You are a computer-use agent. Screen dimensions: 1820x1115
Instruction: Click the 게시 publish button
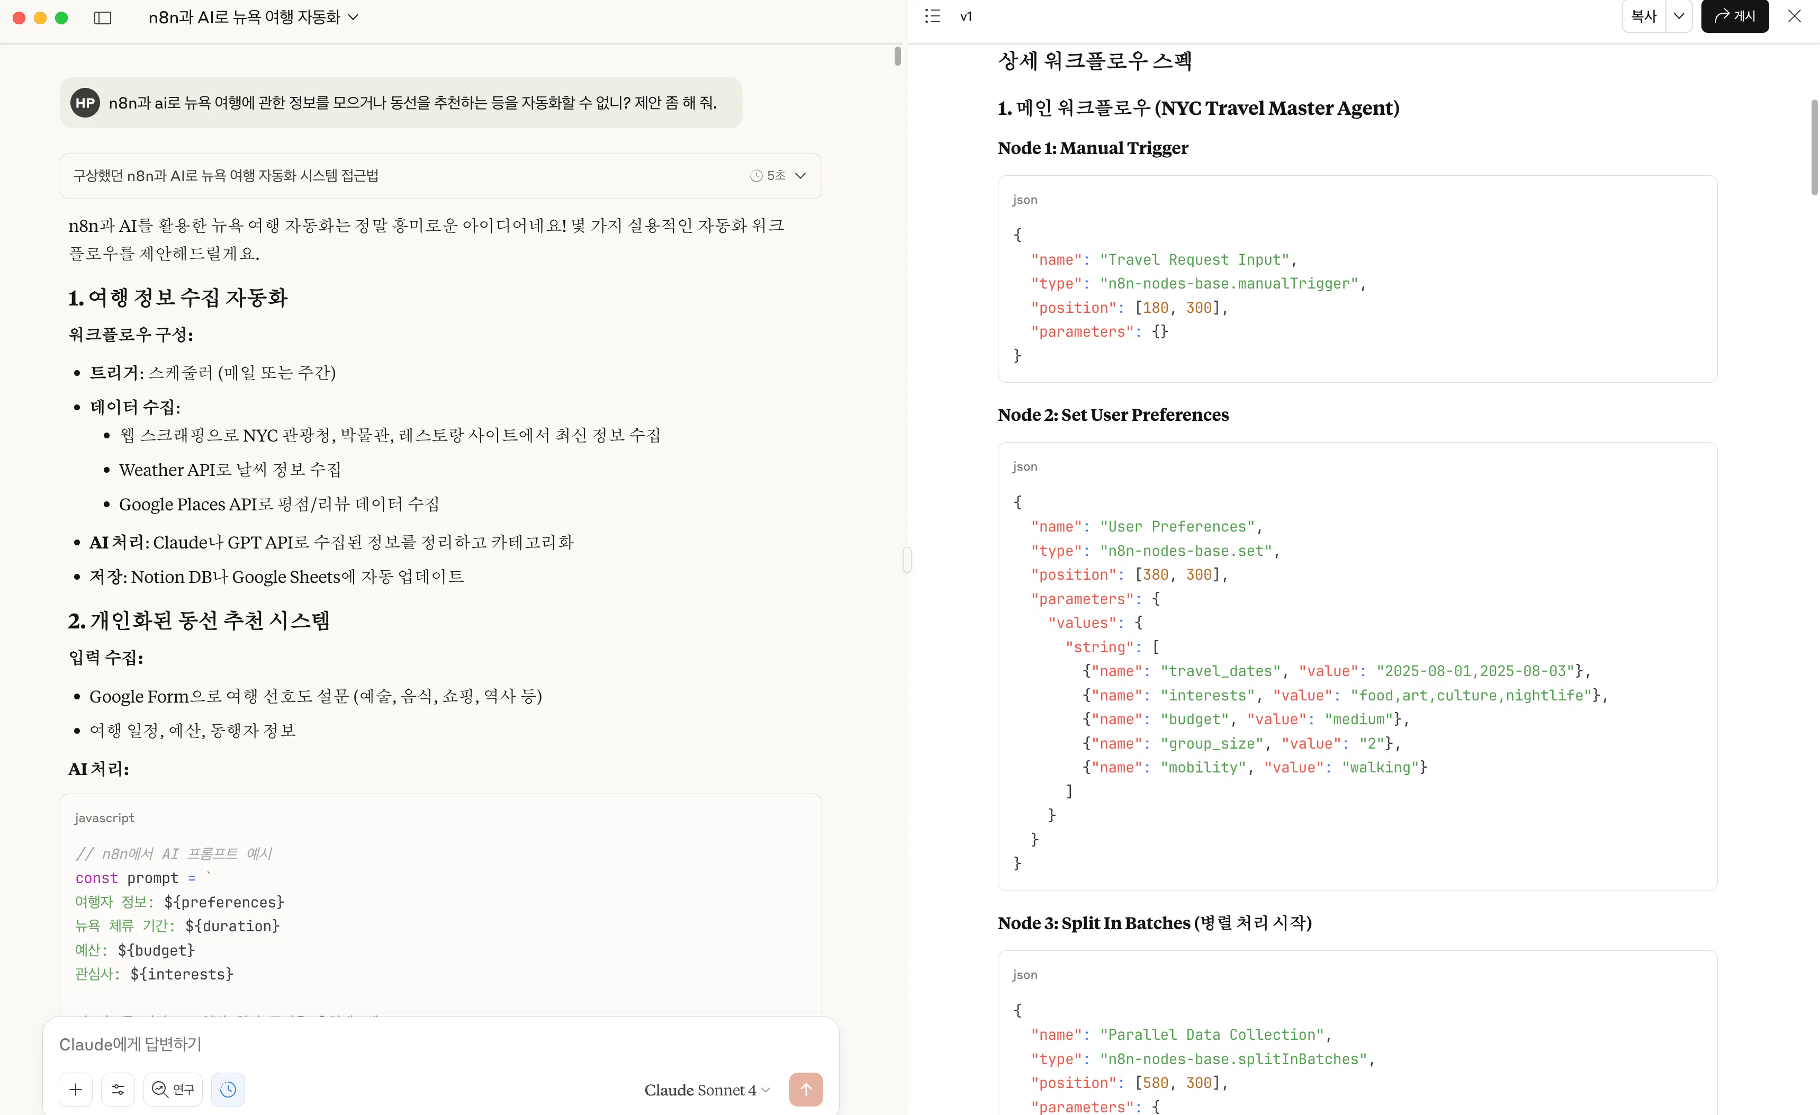click(1734, 16)
